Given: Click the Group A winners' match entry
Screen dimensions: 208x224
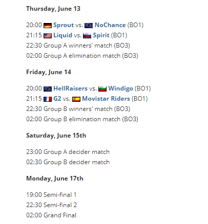Looking at the screenshot, I should tap(78, 46).
